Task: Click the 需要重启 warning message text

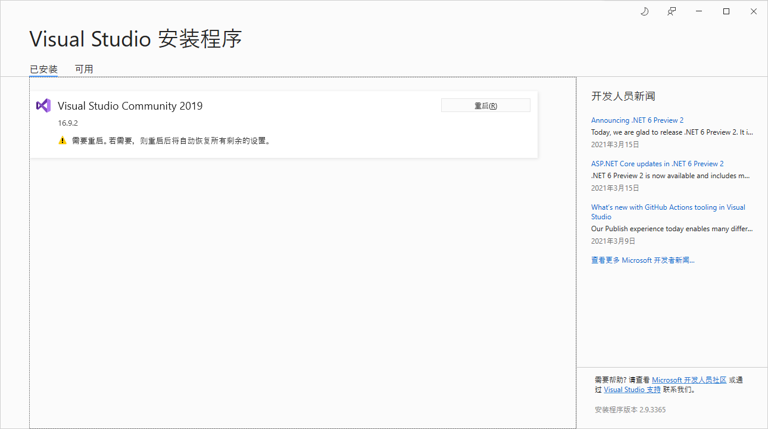Action: pos(171,141)
